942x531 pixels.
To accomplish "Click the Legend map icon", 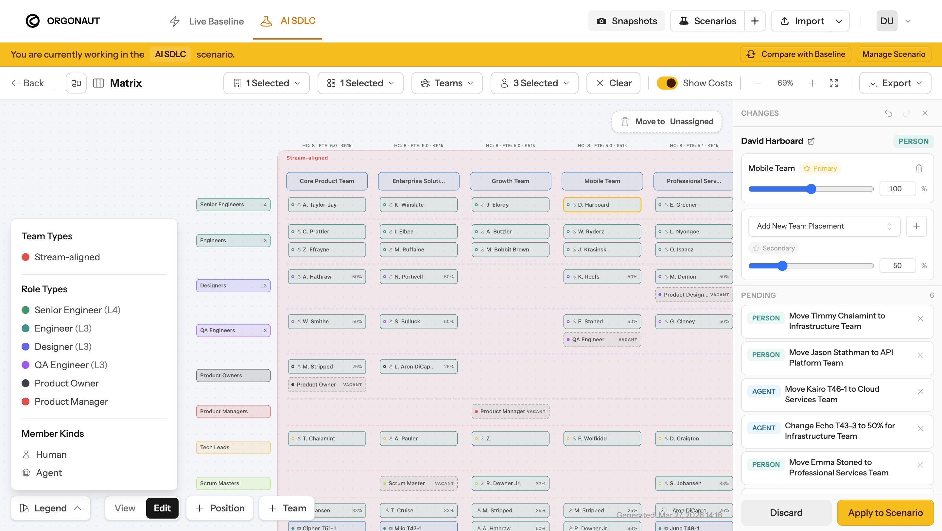I will tap(24, 508).
